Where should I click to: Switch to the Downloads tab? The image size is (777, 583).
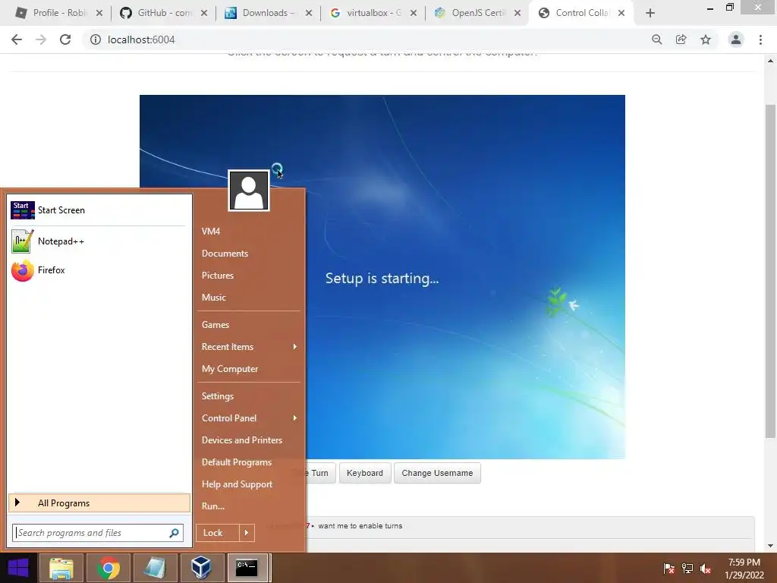tap(268, 13)
